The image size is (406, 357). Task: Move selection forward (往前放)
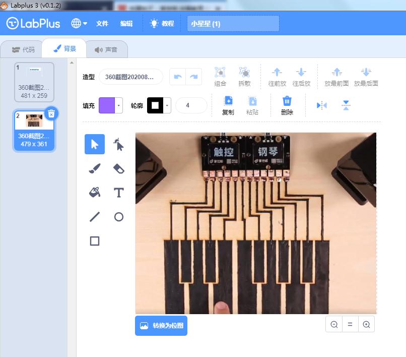click(x=277, y=77)
